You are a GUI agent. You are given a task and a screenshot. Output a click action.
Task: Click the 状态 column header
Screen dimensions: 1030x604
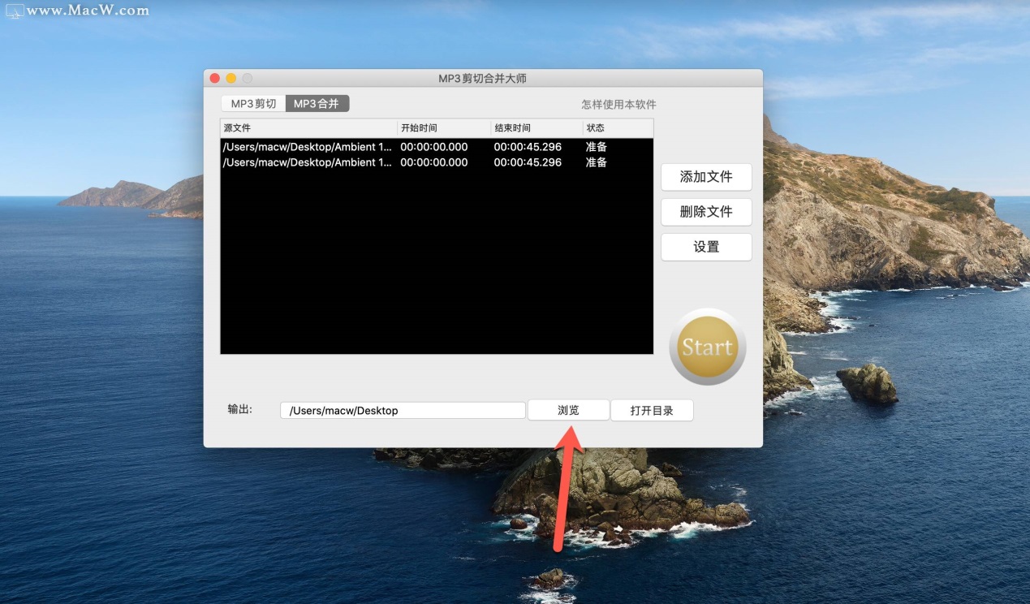pos(618,128)
